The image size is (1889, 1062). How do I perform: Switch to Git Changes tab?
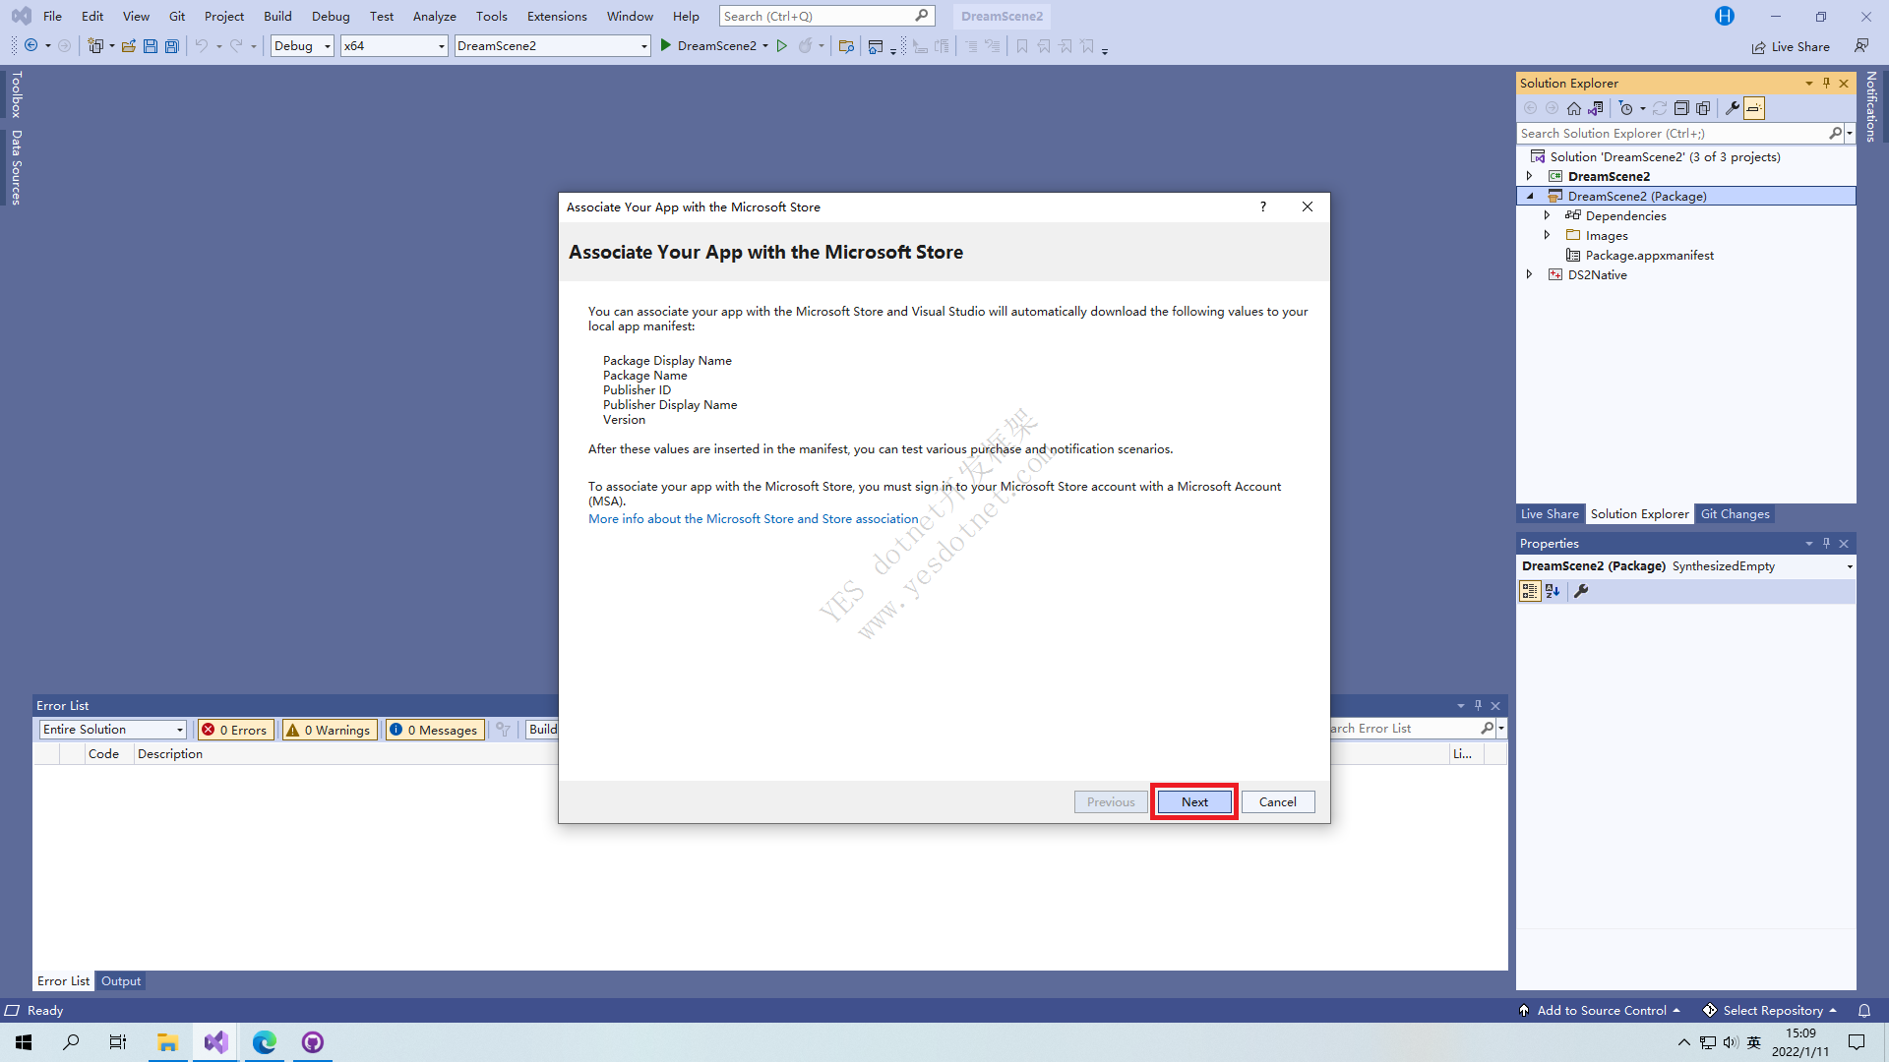pos(1735,513)
